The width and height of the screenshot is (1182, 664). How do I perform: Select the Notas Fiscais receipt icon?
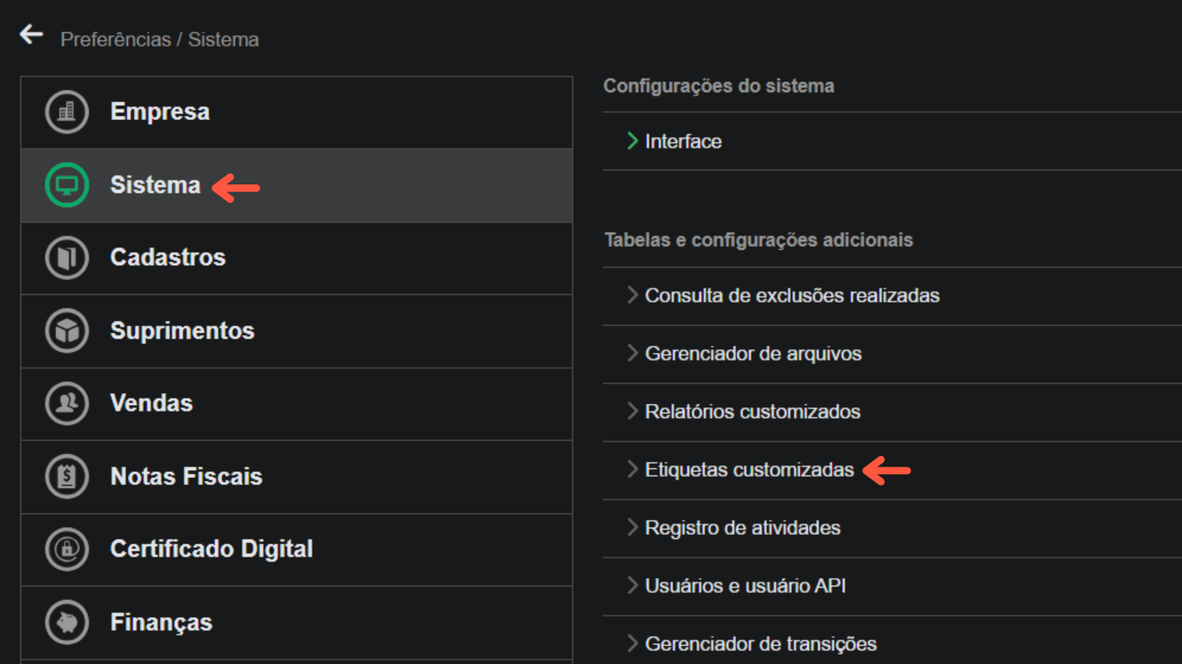(x=66, y=476)
